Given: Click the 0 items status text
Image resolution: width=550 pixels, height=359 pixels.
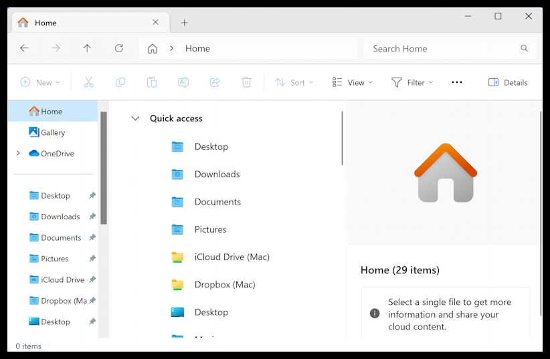Looking at the screenshot, I should tap(28, 346).
